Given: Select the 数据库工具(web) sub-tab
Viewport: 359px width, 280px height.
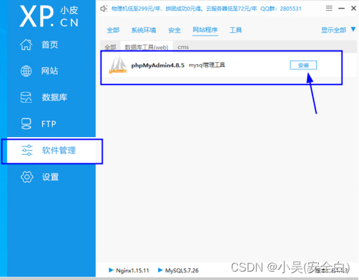Looking at the screenshot, I should [147, 47].
